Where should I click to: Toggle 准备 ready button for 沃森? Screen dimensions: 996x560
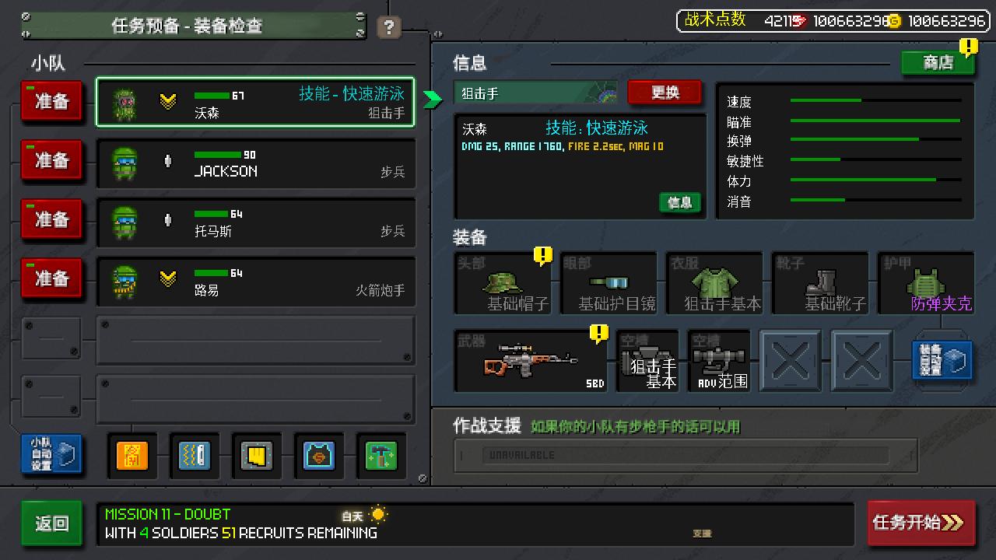tap(51, 102)
